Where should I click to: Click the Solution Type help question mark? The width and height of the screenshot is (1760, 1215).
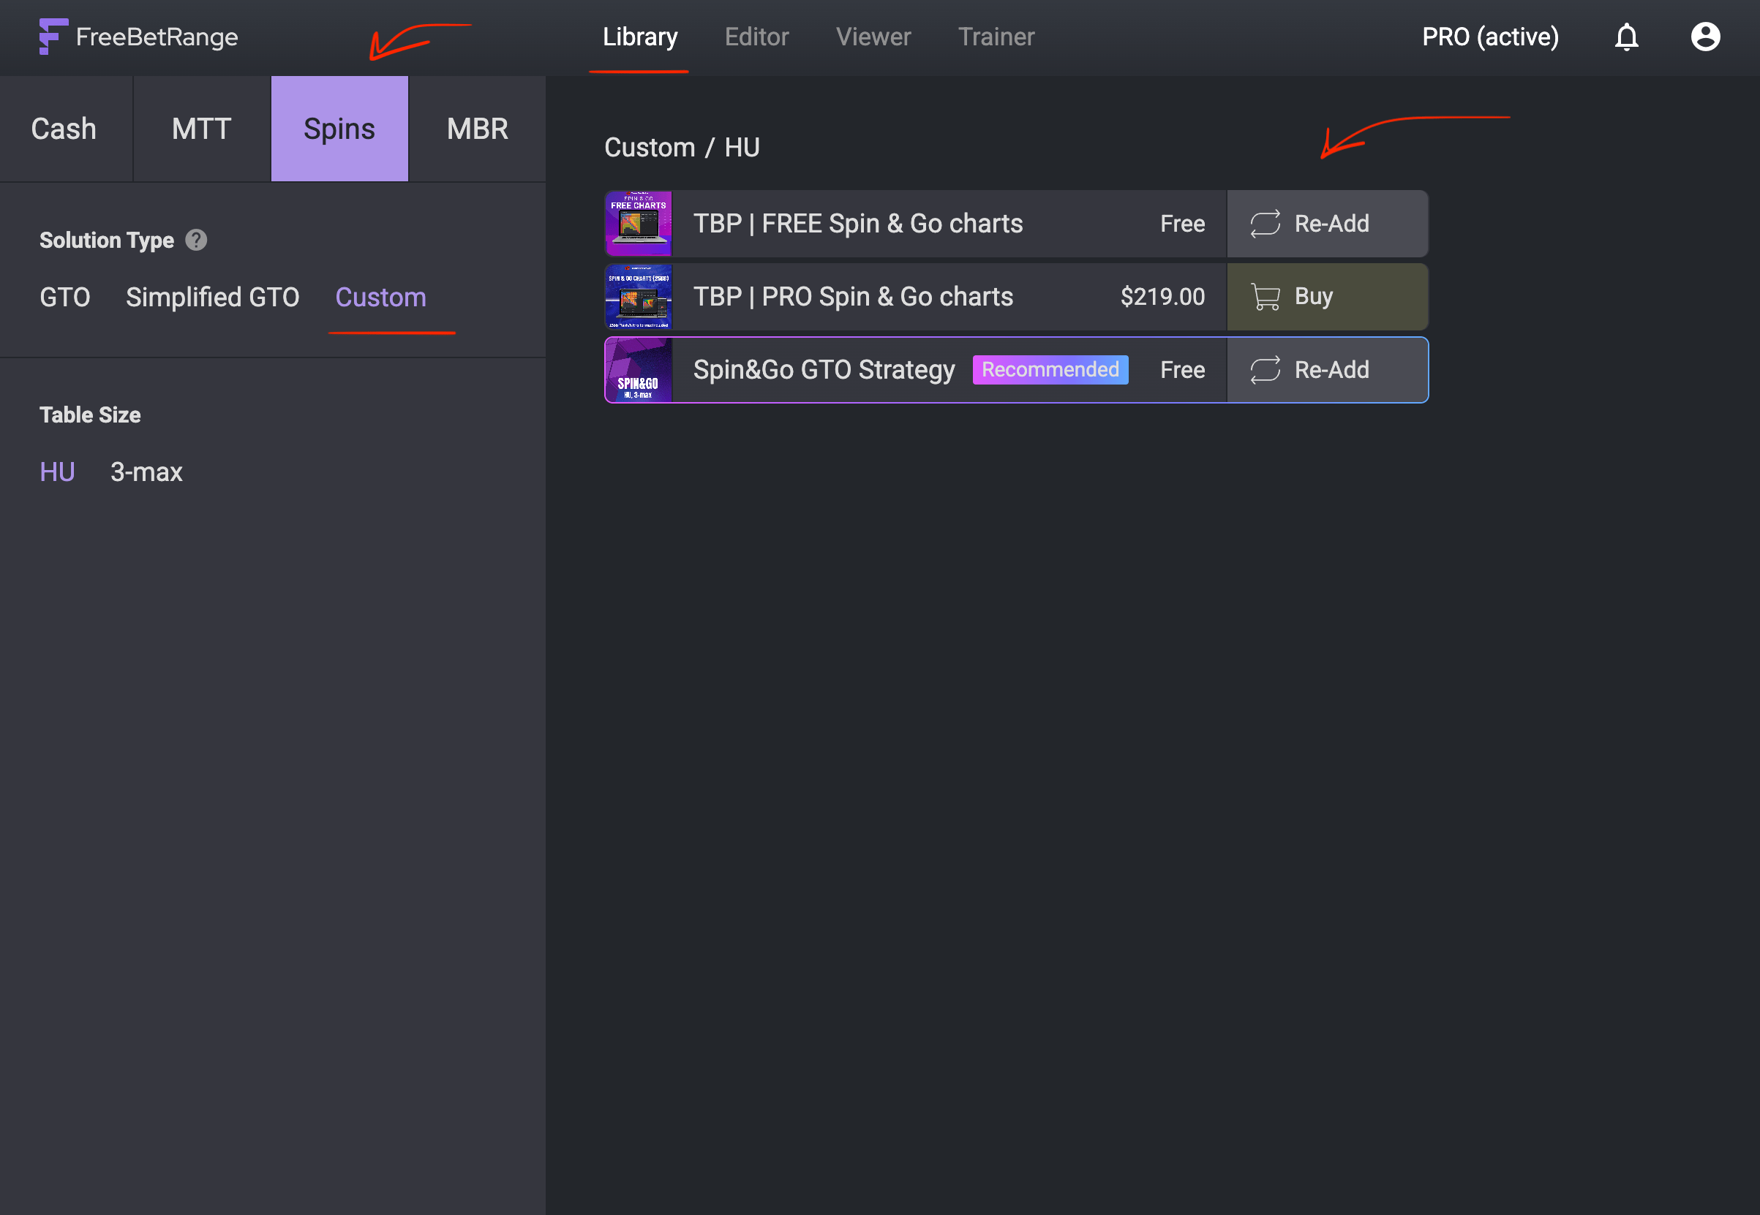[x=196, y=240]
